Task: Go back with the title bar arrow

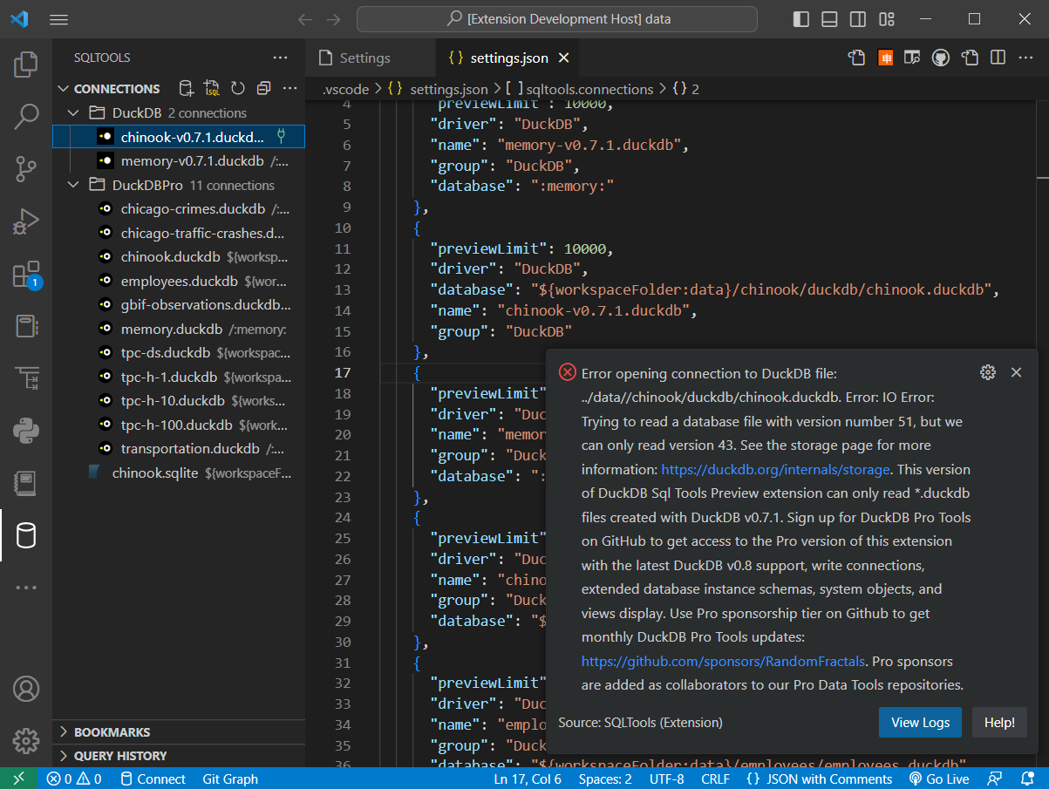Action: [x=304, y=19]
